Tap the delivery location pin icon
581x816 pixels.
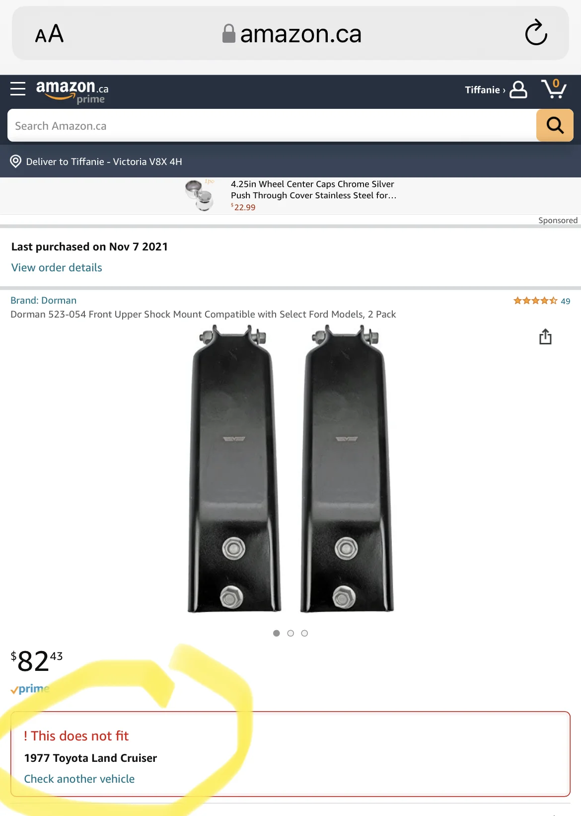[x=16, y=162]
